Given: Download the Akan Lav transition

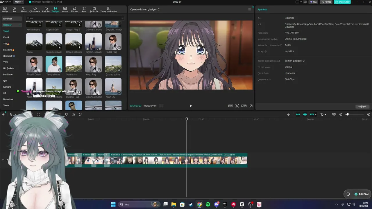Looking at the screenshot, I should click(119, 92).
